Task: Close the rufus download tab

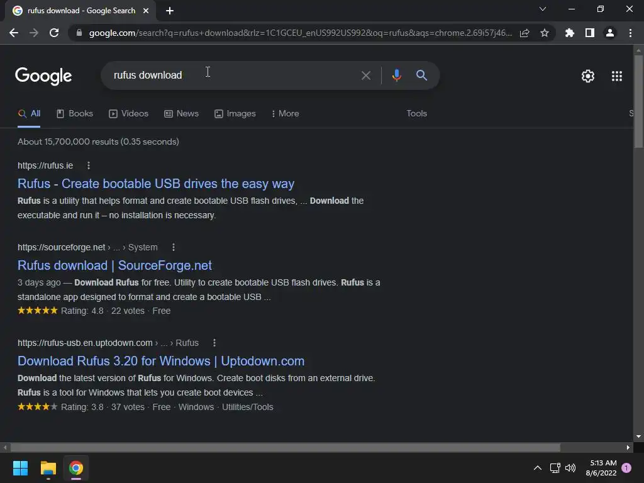Action: (x=146, y=11)
